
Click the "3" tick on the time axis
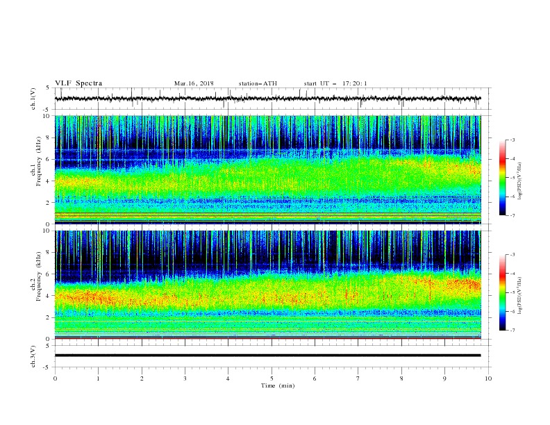click(x=185, y=378)
